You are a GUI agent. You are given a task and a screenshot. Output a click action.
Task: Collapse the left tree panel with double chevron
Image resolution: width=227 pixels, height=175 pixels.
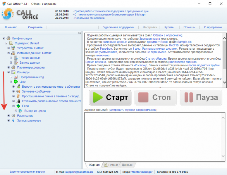tap(80, 33)
